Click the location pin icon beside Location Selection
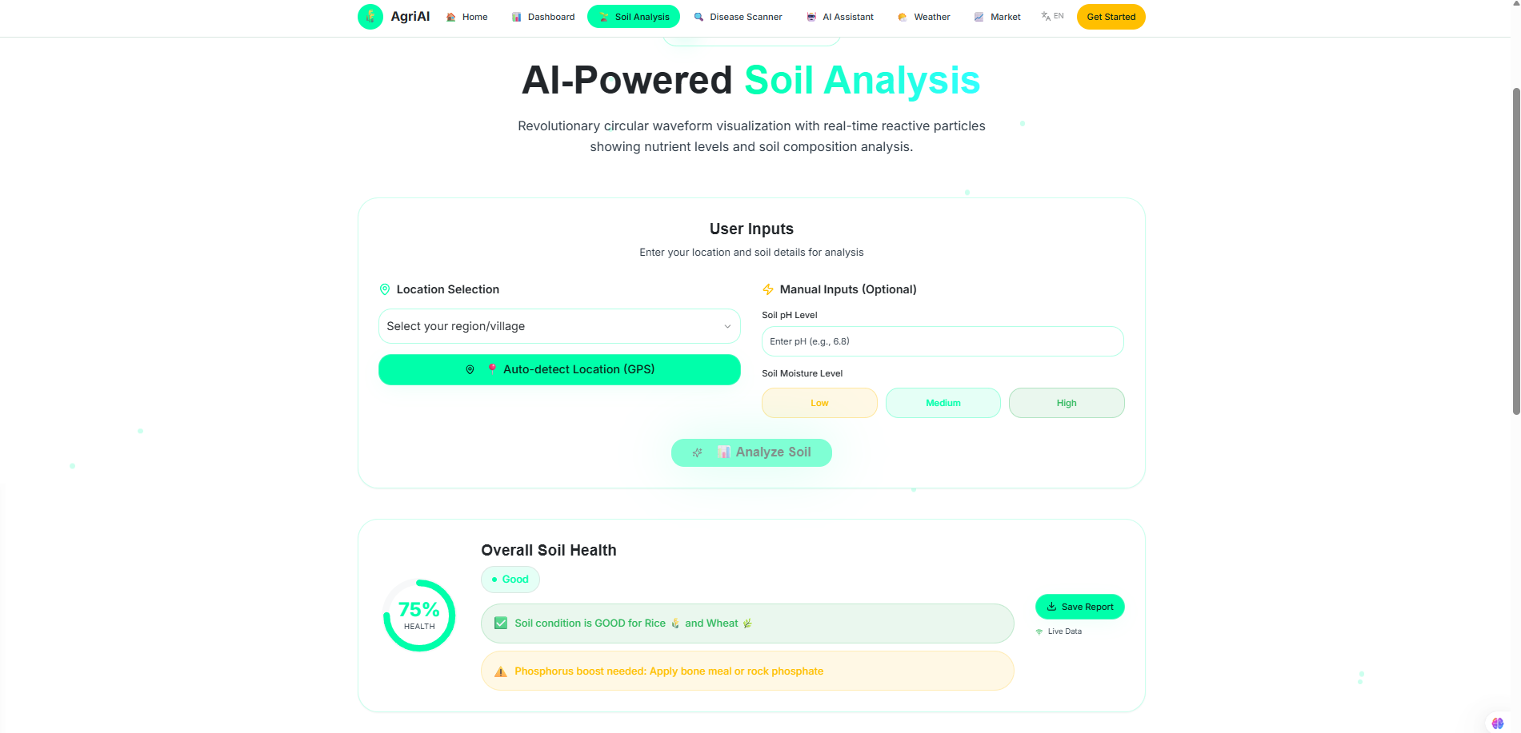The width and height of the screenshot is (1521, 733). 385,289
